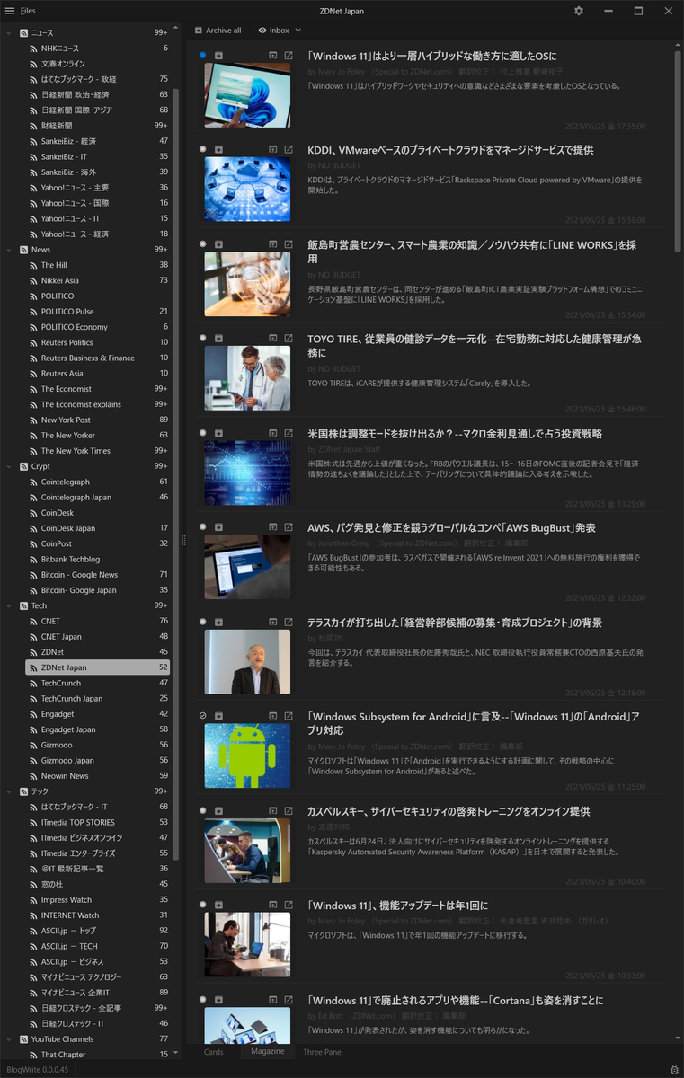Click the internal view icon for the 飯島町営農センター article
Image resolution: width=684 pixels, height=1078 pixels.
273,243
